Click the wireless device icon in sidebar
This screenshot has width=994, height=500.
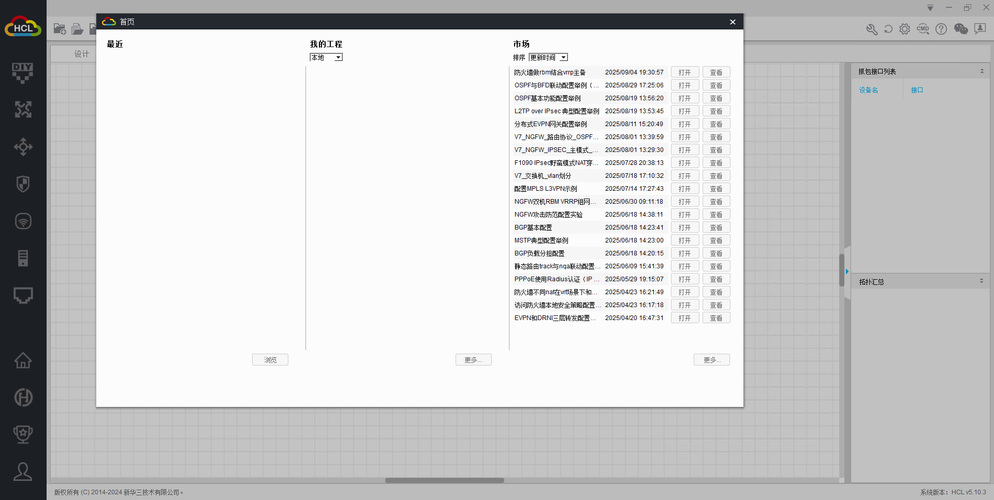[23, 221]
